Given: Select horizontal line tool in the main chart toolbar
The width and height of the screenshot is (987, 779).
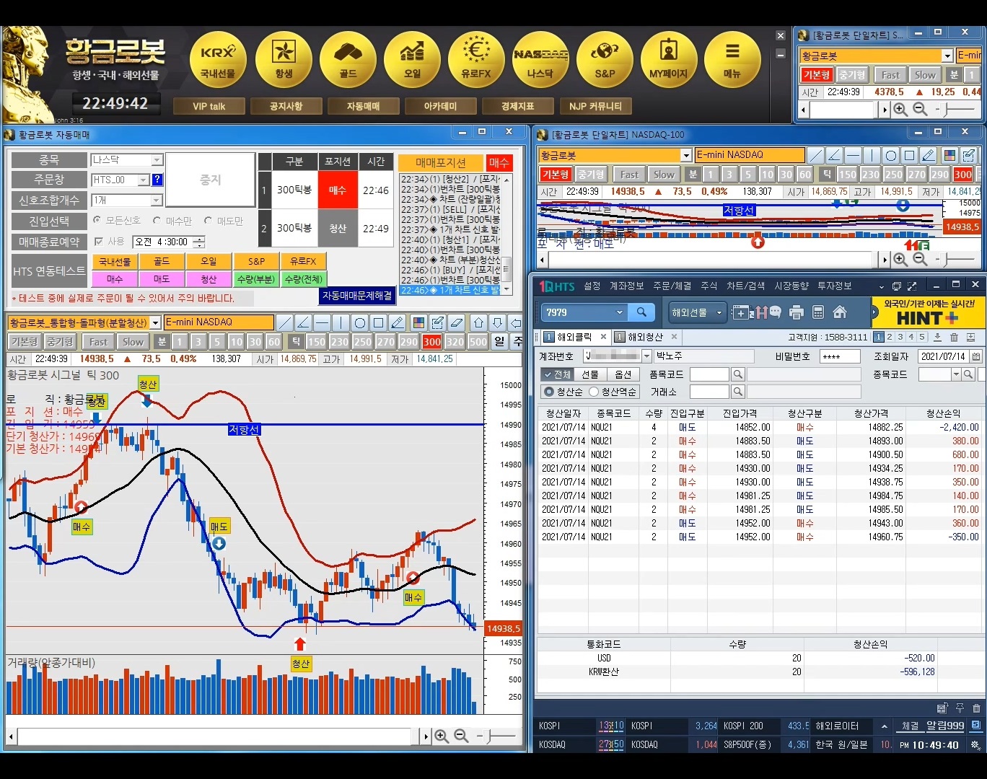Looking at the screenshot, I should point(323,322).
